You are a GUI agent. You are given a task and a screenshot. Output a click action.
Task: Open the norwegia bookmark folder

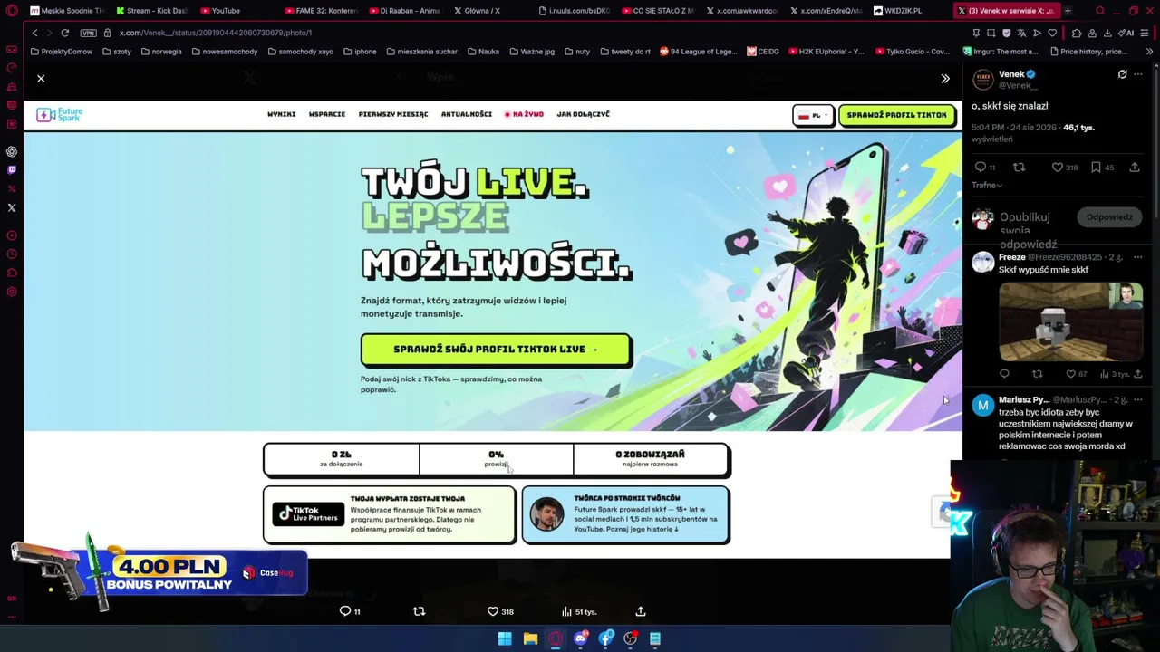click(161, 52)
